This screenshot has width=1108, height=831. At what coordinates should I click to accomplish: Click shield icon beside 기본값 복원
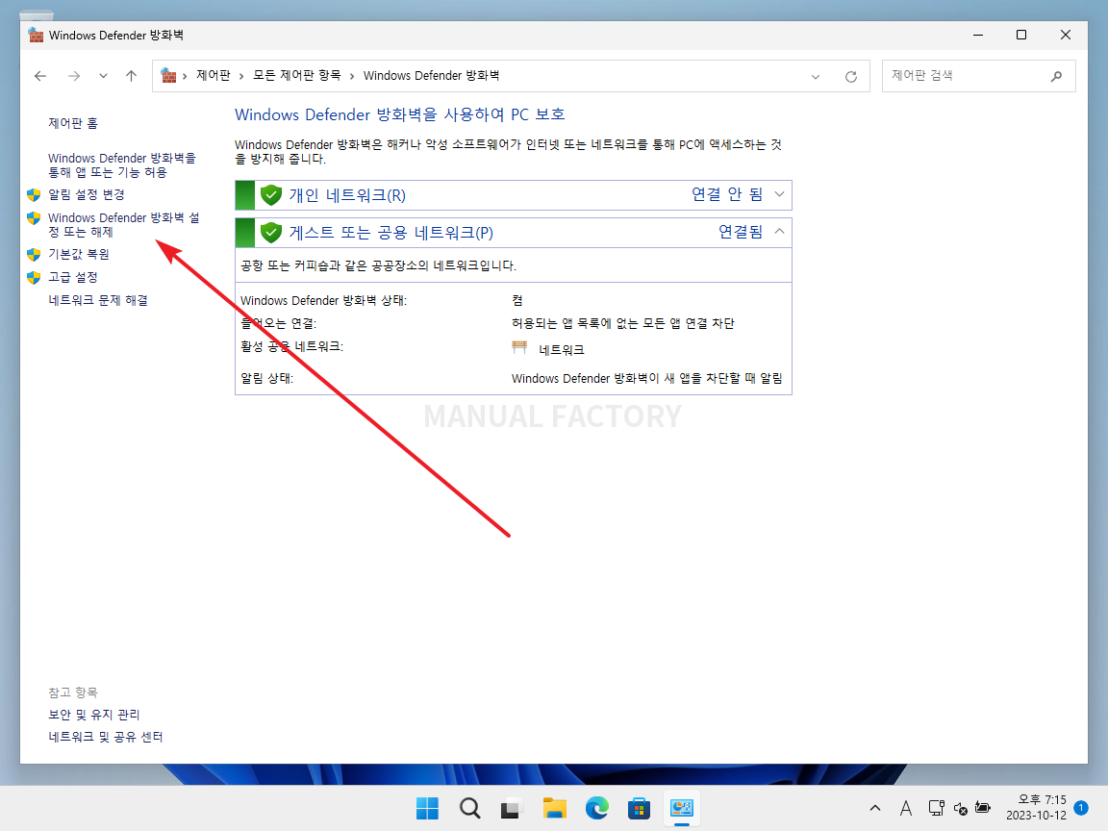click(x=34, y=254)
